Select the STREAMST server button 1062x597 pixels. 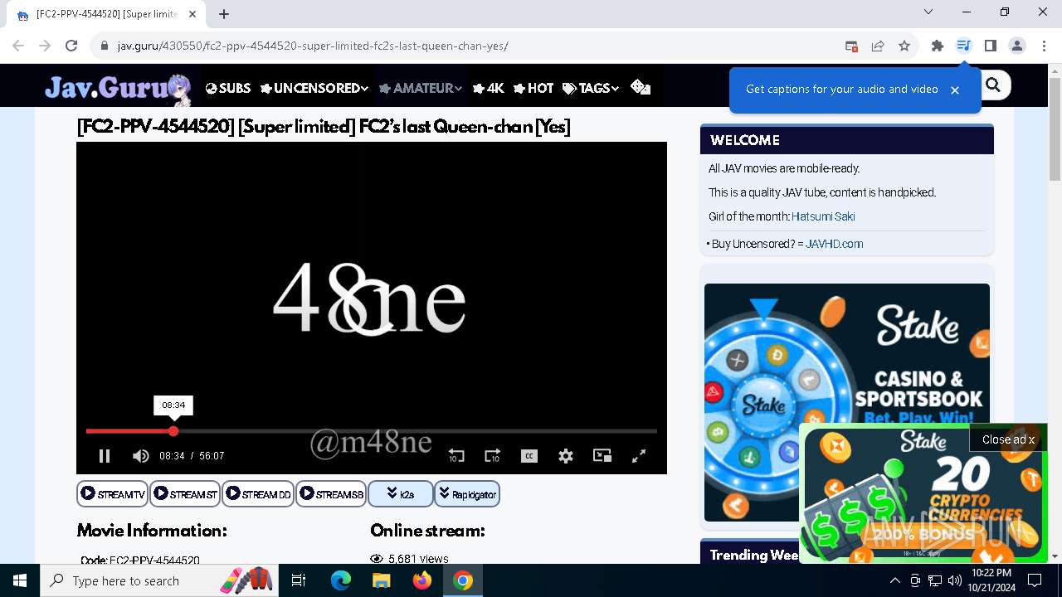(185, 494)
